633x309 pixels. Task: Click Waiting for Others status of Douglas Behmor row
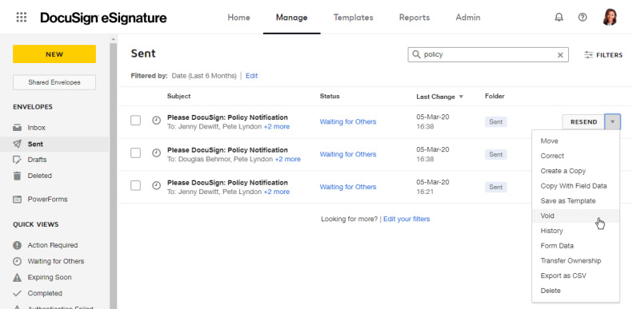pyautogui.click(x=348, y=154)
